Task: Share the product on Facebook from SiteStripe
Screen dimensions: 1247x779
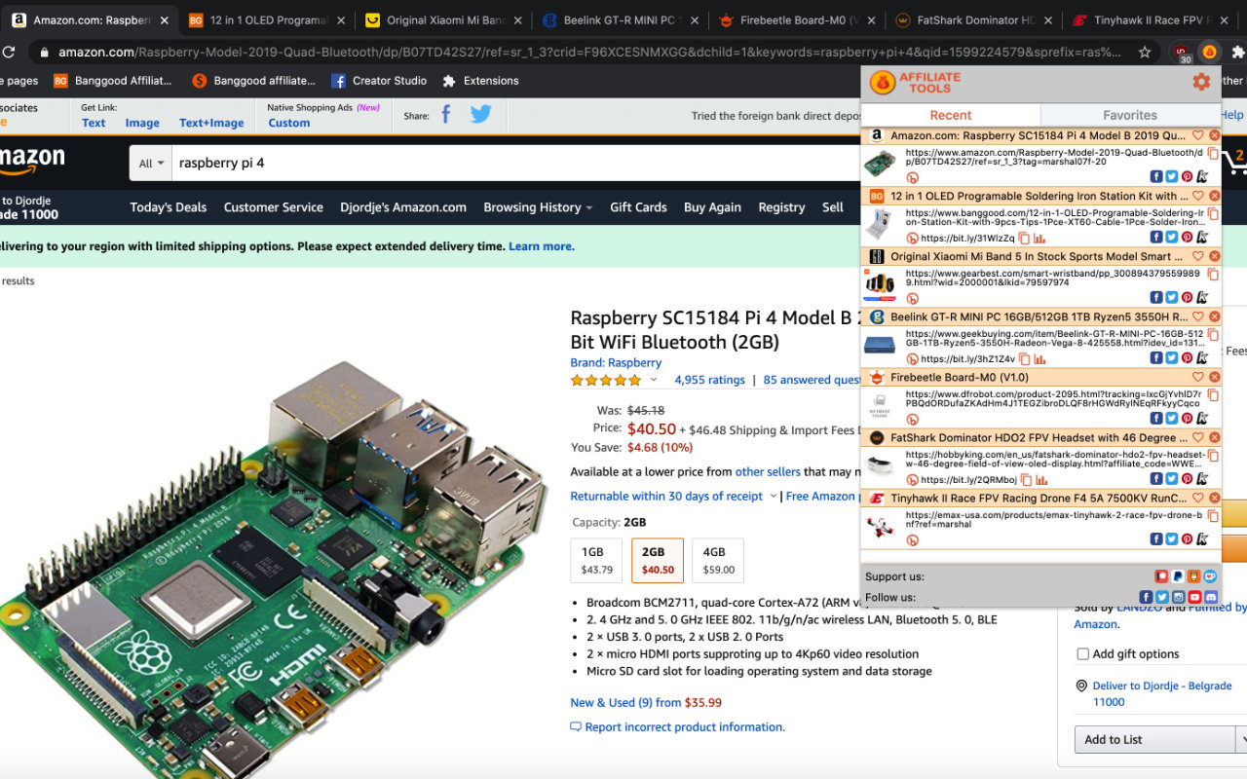Action: pos(446,115)
